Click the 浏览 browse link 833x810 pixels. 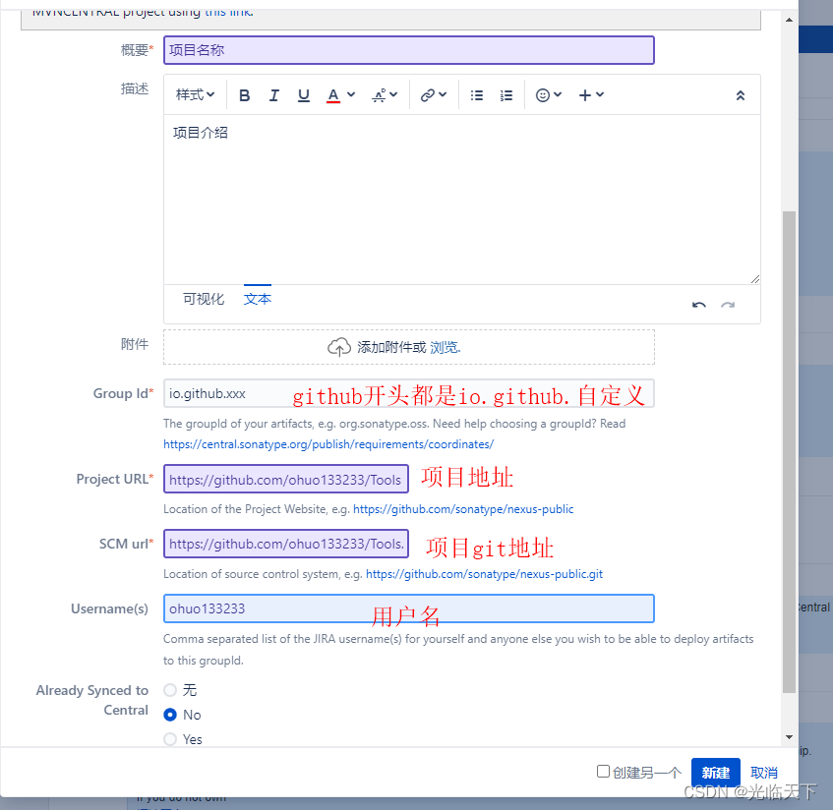coord(445,347)
